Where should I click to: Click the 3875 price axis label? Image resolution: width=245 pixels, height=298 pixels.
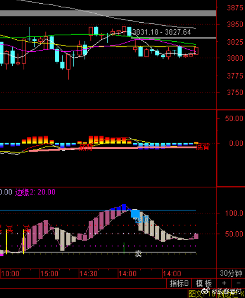pyautogui.click(x=235, y=8)
